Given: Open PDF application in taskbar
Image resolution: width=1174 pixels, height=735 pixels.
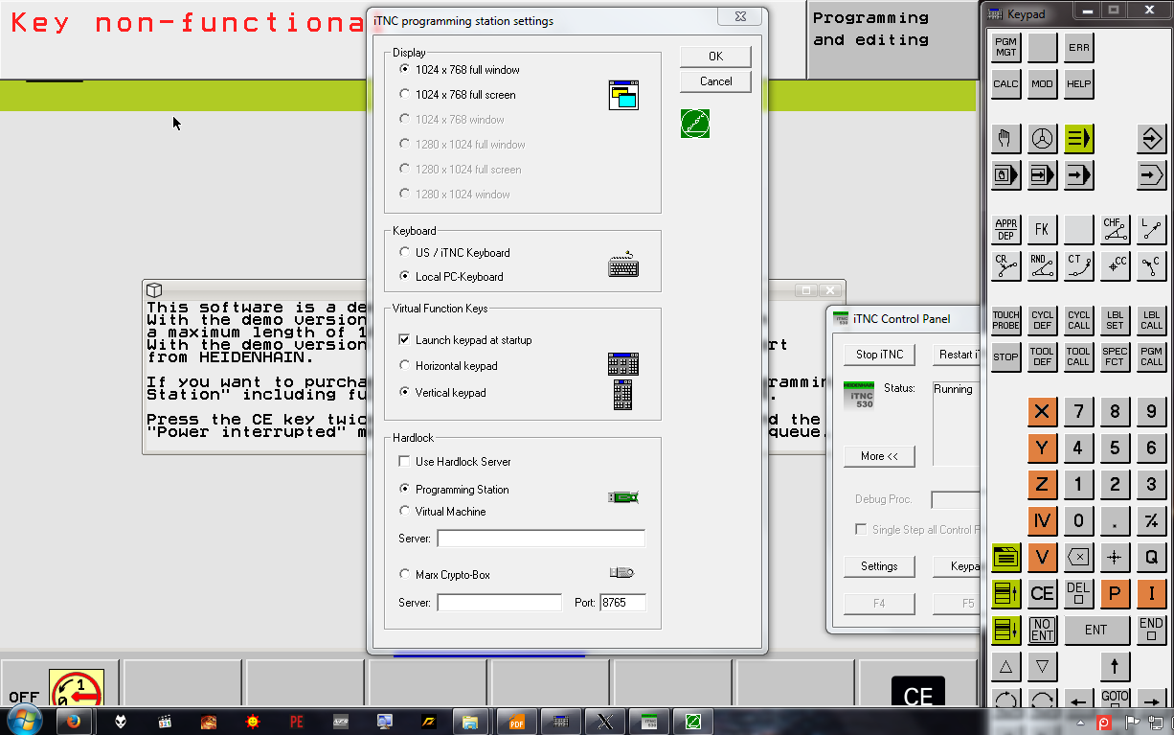Looking at the screenshot, I should coord(516,722).
